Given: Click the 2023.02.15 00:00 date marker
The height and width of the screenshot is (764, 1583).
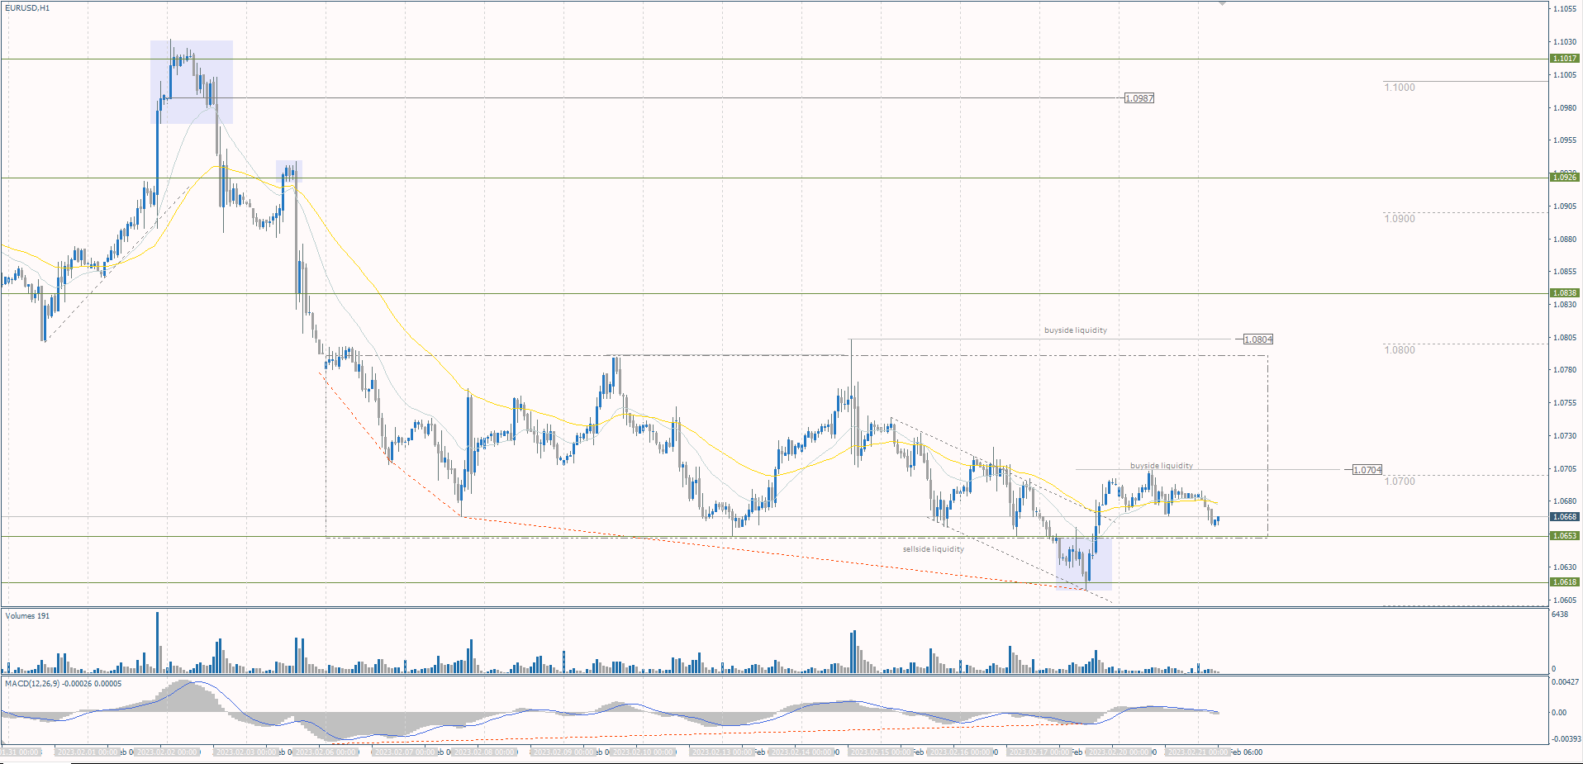Looking at the screenshot, I should 881,752.
